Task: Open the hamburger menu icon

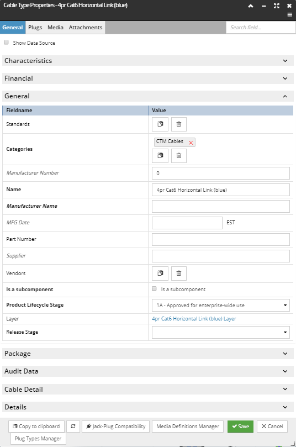Action: pyautogui.click(x=289, y=14)
